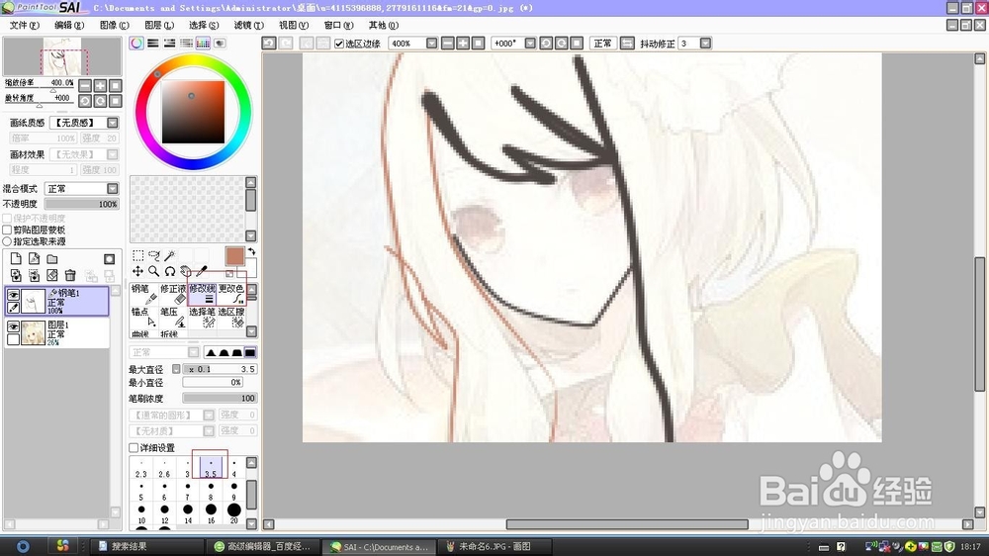Choose the 更改色 line color tool
This screenshot has width=989, height=556.
coord(230,294)
